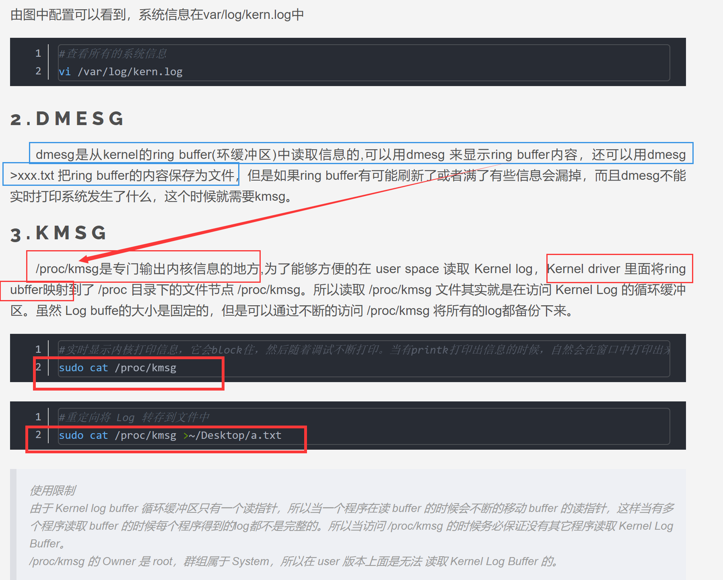Click line number 2 of kern.log code block
The height and width of the screenshot is (580, 723).
point(38,71)
